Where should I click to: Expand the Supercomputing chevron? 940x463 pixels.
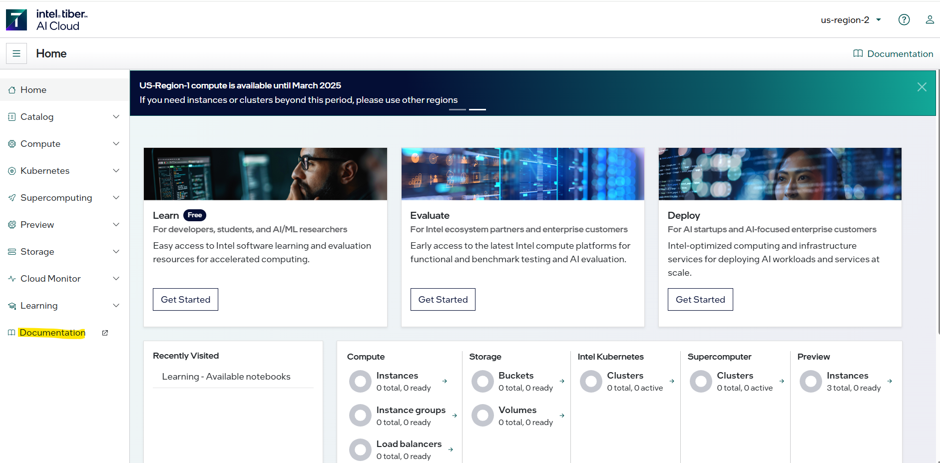[116, 198]
